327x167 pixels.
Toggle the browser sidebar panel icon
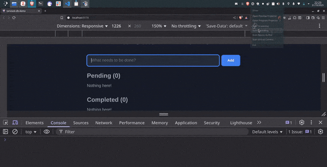pyautogui.click(x=308, y=18)
